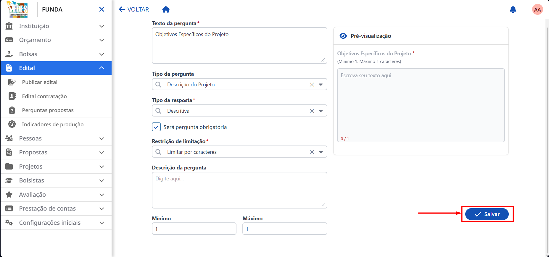This screenshot has height=257, width=549.
Task: Expand the Prestação de contas chevron
Action: tap(102, 208)
